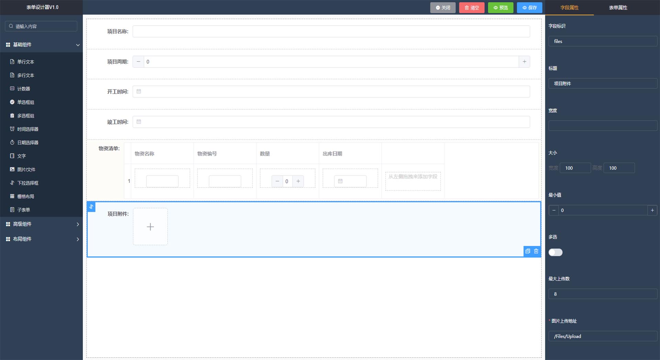The image size is (660, 360).
Task: Open the 字段属性 tab
Action: [x=569, y=8]
